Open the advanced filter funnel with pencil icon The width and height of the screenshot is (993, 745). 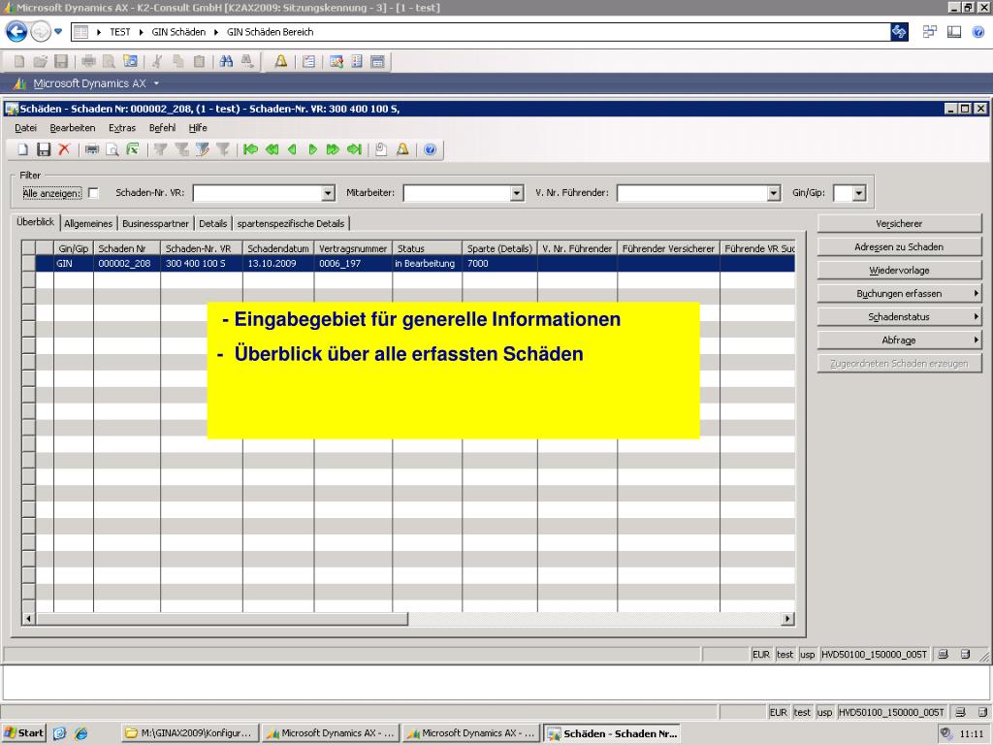click(202, 149)
